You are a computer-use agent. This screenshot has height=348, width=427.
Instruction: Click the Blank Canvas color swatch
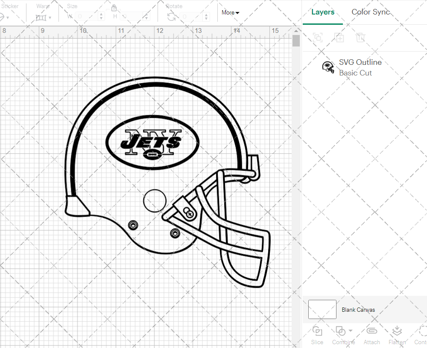tap(322, 309)
